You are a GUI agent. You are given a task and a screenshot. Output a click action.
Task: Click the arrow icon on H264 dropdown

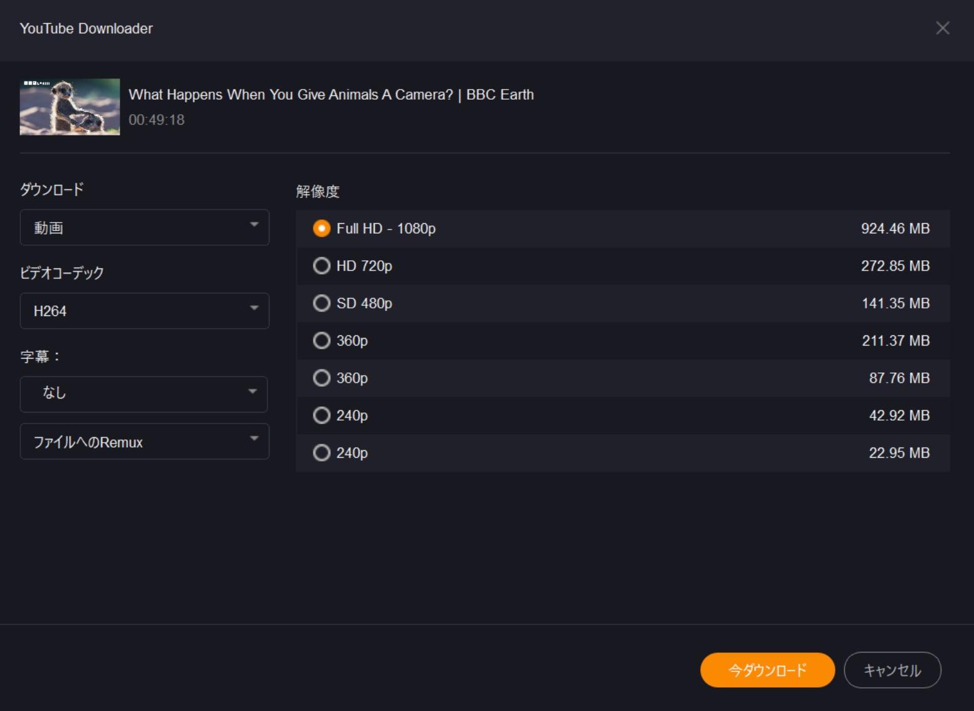point(254,308)
